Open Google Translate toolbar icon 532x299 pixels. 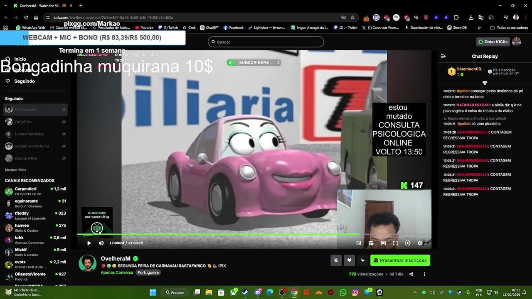(x=481, y=17)
